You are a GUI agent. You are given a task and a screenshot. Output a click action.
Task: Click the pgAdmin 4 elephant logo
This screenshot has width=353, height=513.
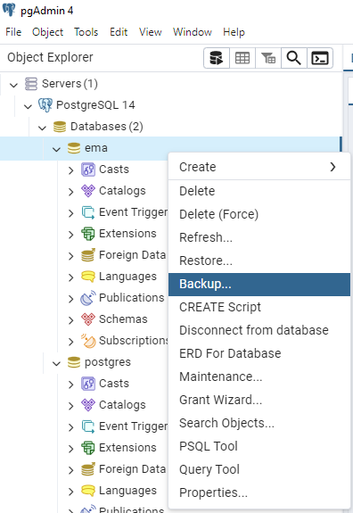[x=9, y=10]
